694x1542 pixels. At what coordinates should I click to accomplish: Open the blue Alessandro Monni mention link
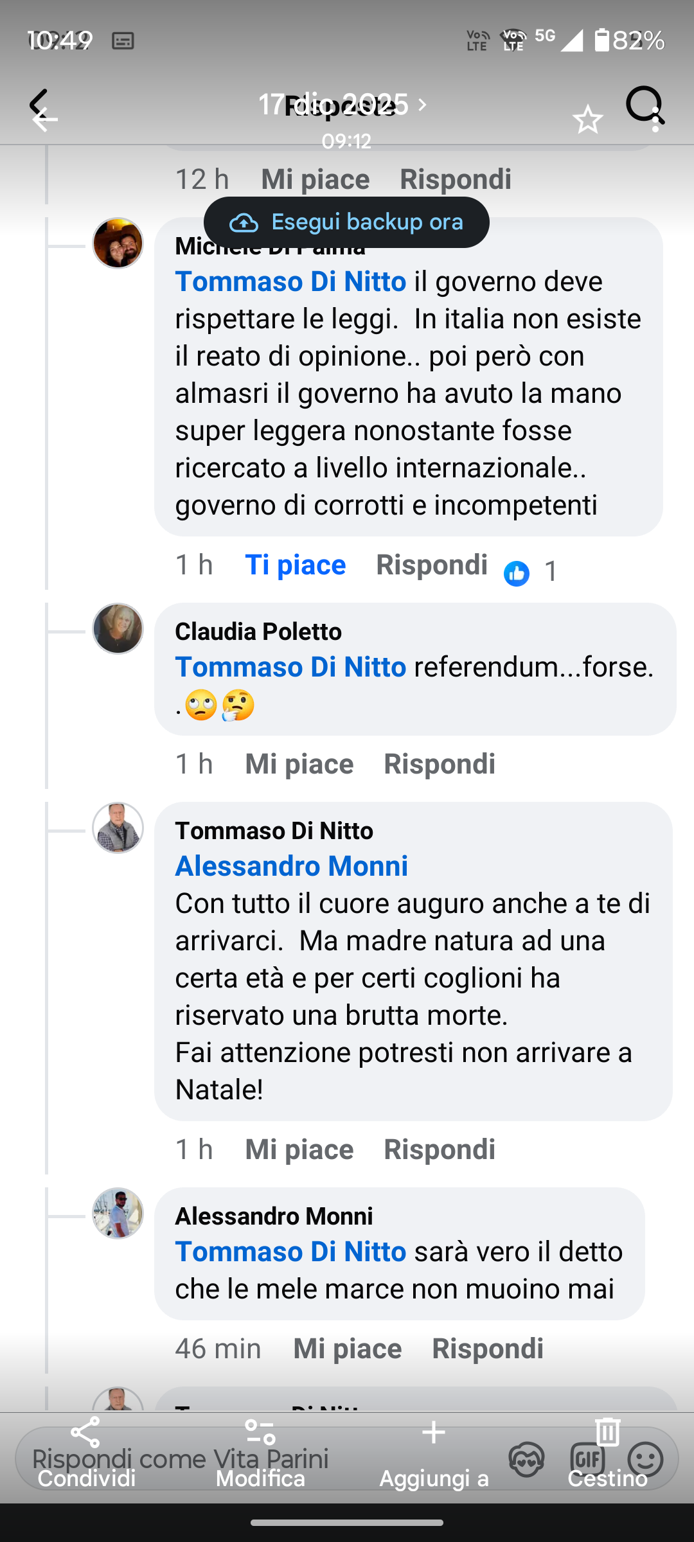(x=292, y=866)
